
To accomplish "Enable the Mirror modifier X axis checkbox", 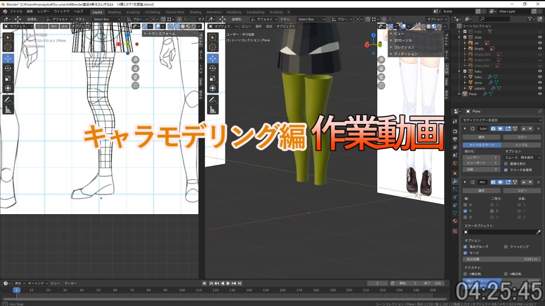I will pyautogui.click(x=465, y=205).
